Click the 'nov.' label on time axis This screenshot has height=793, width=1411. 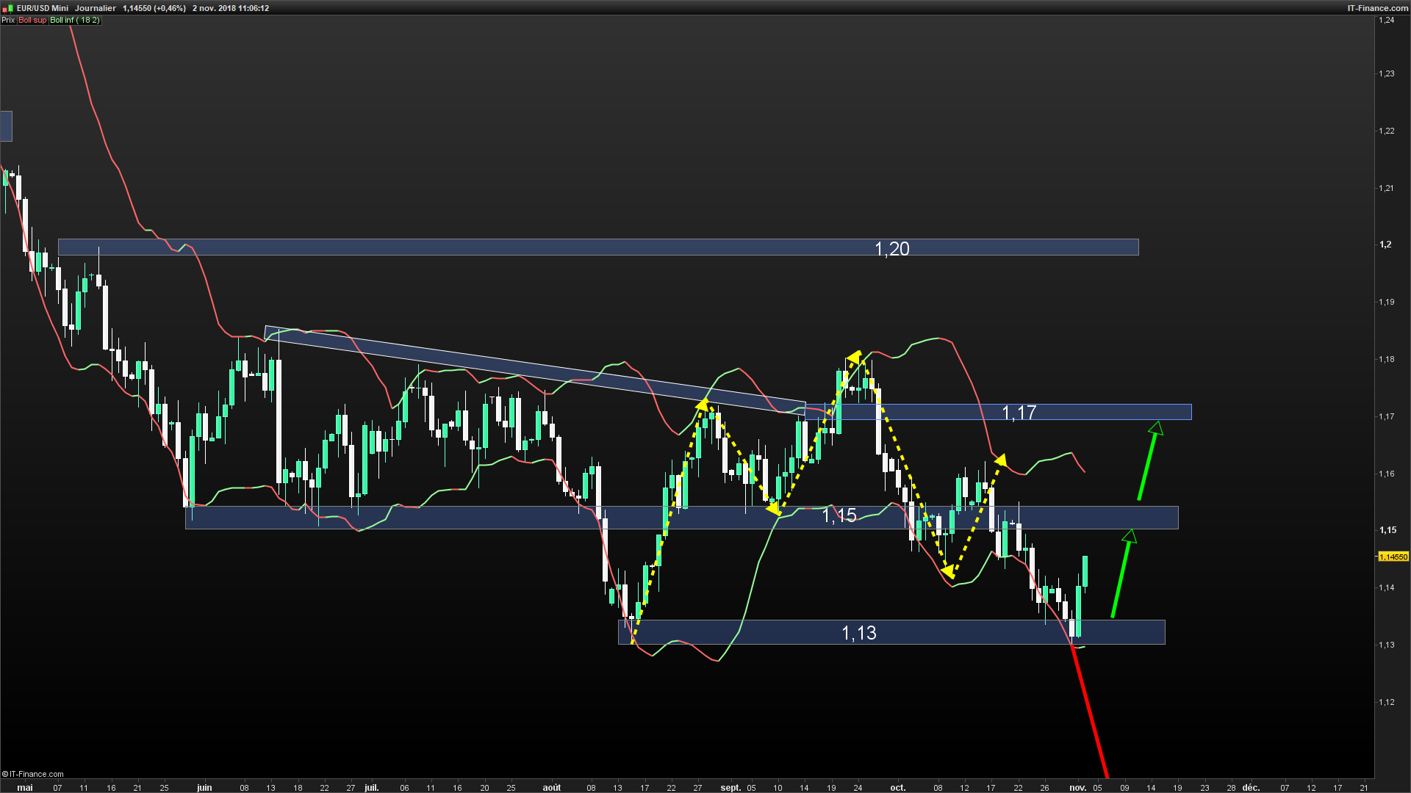(1077, 787)
